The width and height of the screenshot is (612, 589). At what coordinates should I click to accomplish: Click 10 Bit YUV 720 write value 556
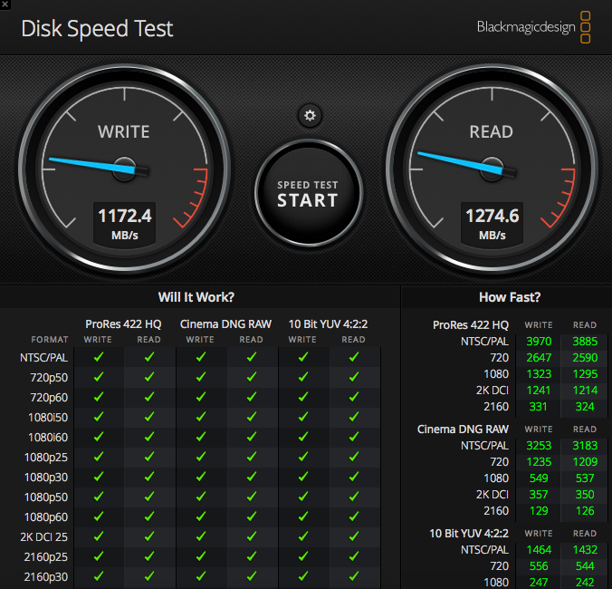pos(539,566)
